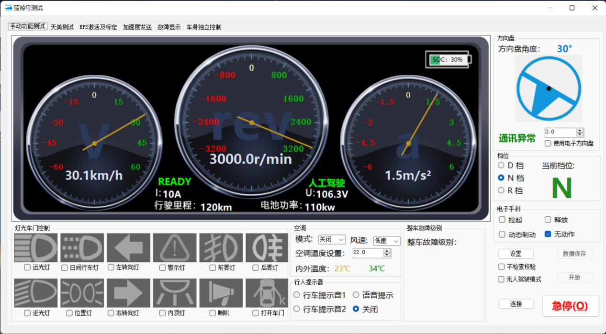Viewport: 606px width, 334px height.
Task: Switch to the 故障显示 tab
Action: 169,27
